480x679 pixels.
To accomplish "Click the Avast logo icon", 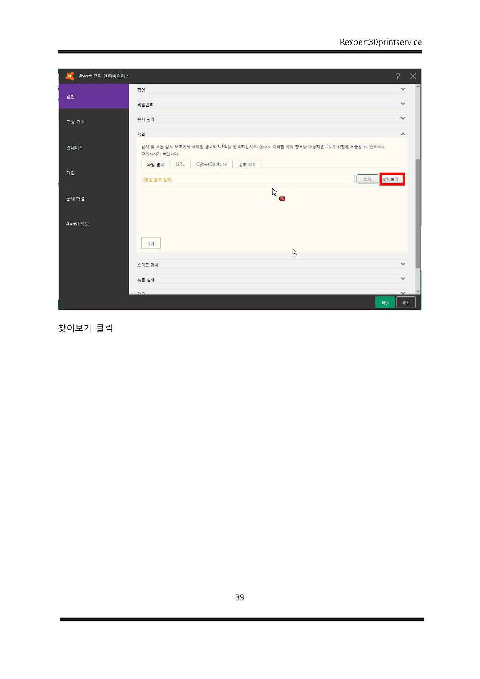I will point(70,76).
